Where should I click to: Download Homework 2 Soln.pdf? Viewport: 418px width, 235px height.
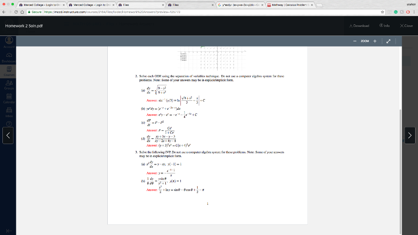pos(359,25)
